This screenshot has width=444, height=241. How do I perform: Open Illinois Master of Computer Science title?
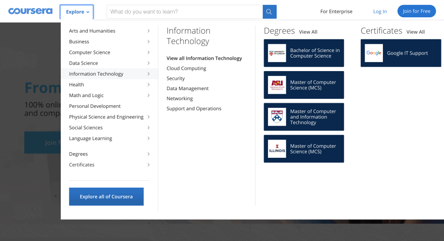pos(313,149)
